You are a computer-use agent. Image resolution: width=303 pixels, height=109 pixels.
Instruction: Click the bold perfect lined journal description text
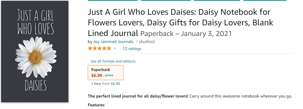[x=138, y=96]
